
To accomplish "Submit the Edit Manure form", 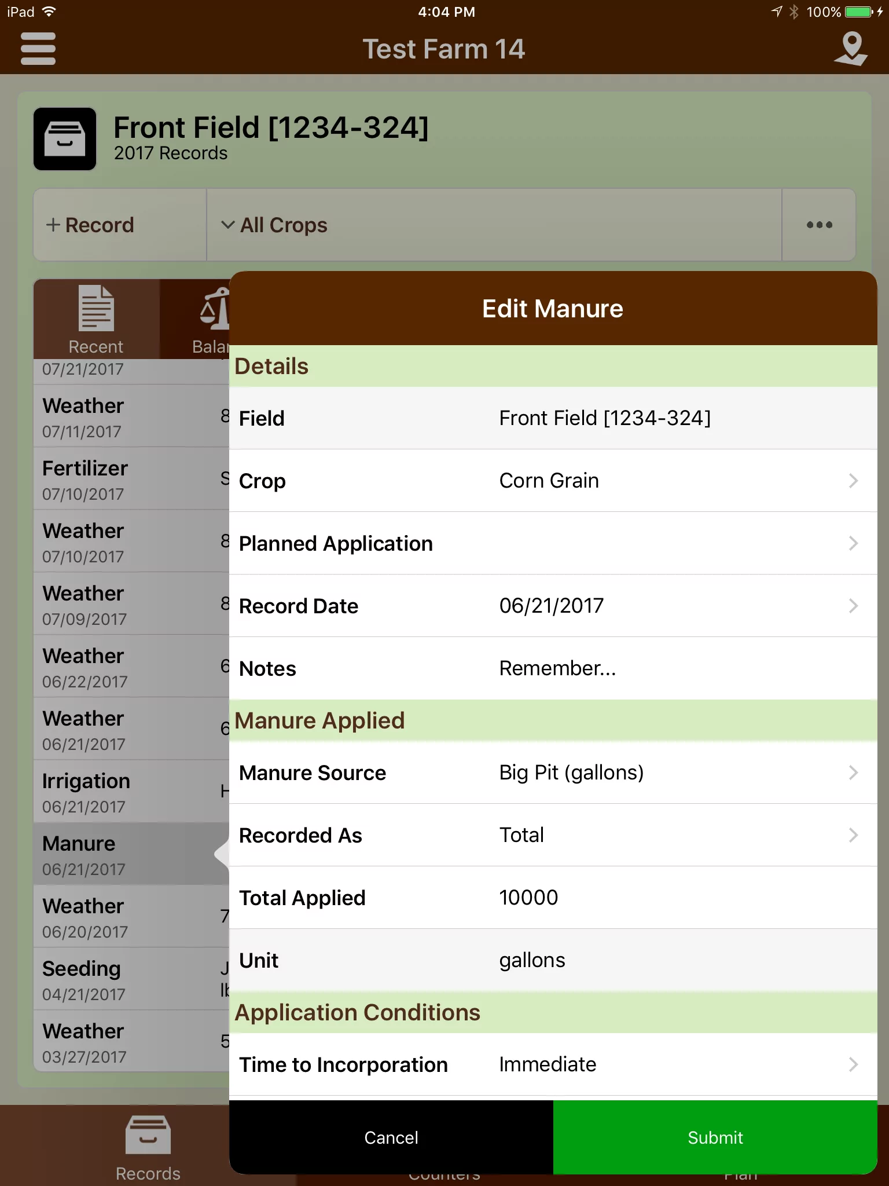I will click(715, 1137).
